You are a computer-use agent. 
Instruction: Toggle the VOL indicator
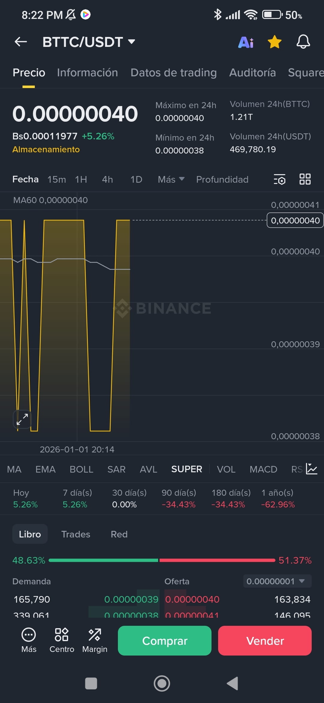[226, 469]
